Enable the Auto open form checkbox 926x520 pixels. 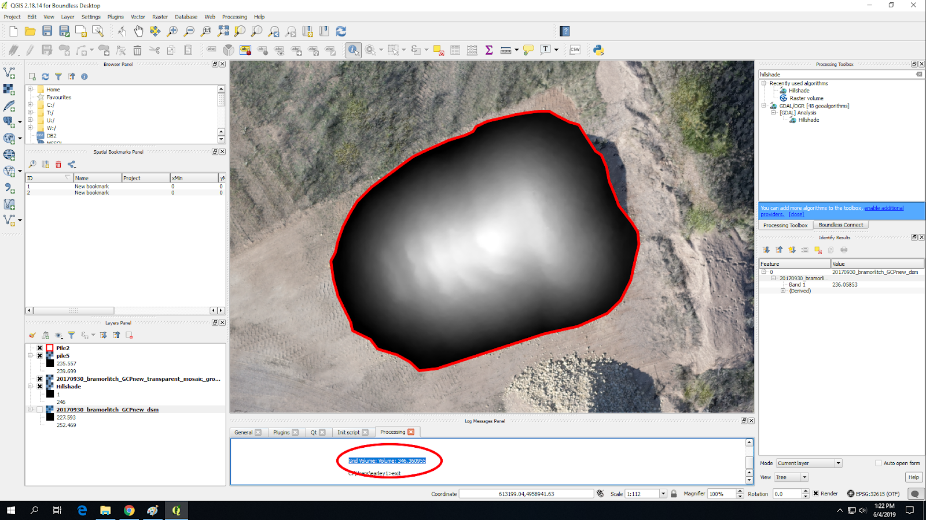point(878,463)
